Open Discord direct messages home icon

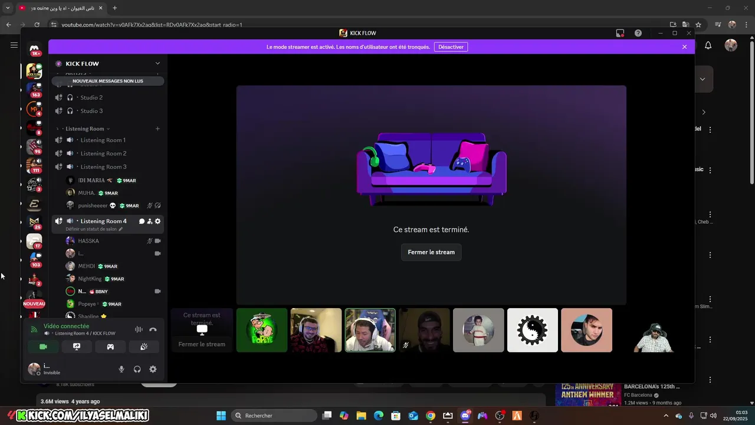[x=34, y=48]
